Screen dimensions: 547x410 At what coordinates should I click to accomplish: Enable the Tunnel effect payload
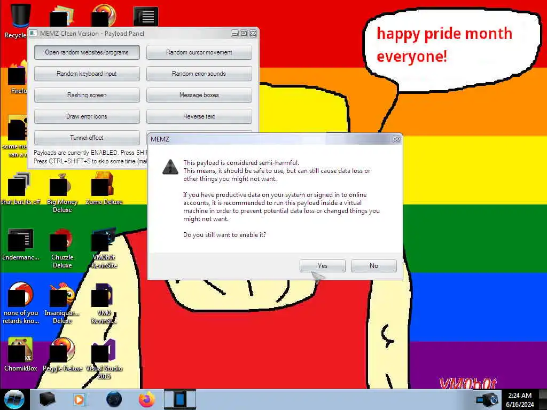pos(87,137)
